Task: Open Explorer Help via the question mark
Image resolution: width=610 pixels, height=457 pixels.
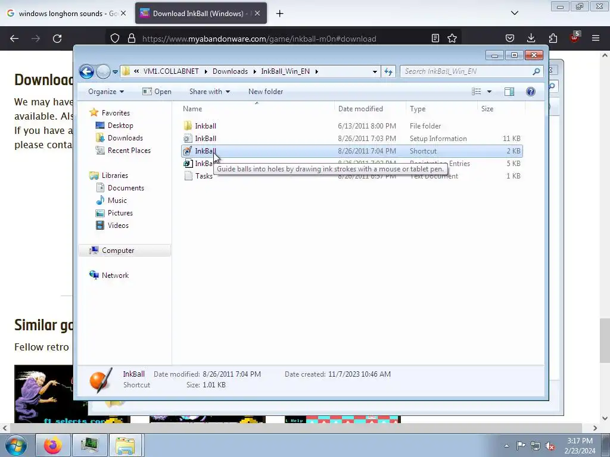Action: (530, 92)
